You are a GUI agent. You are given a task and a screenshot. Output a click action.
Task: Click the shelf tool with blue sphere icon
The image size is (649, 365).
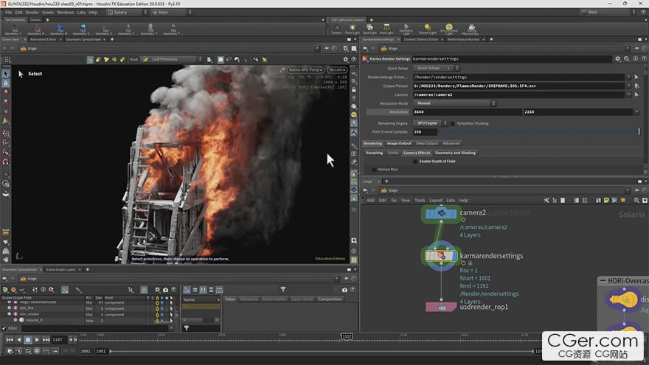[x=60, y=28]
